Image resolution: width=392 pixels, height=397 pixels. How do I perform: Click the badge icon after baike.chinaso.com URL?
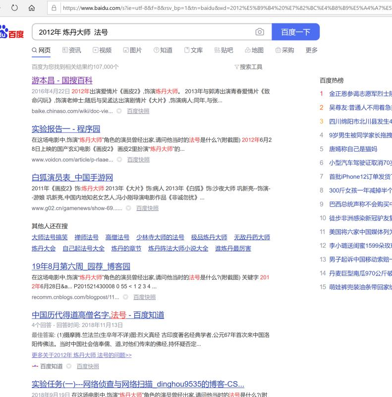click(119, 111)
